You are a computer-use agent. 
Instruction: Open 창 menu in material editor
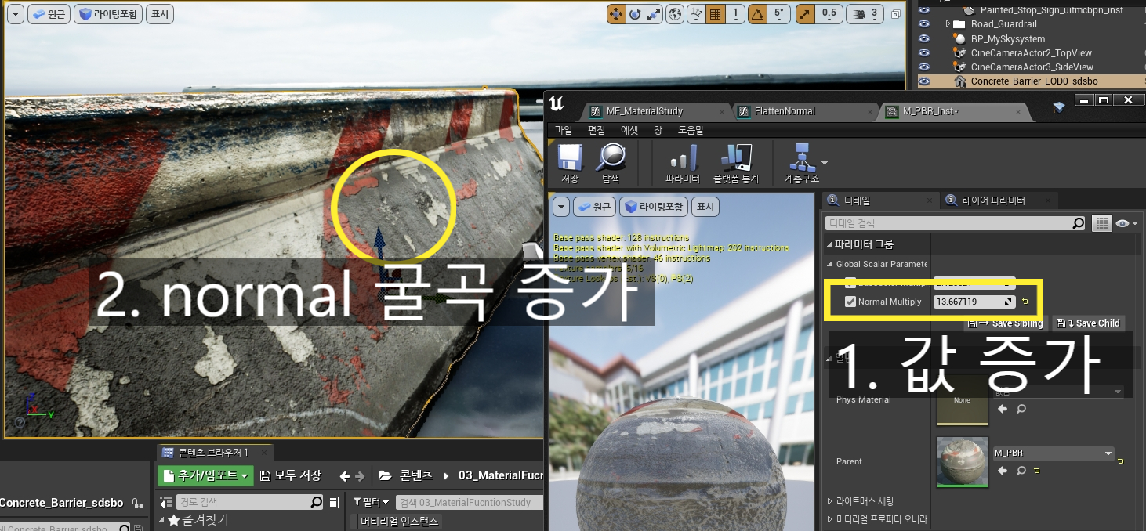pyautogui.click(x=658, y=130)
